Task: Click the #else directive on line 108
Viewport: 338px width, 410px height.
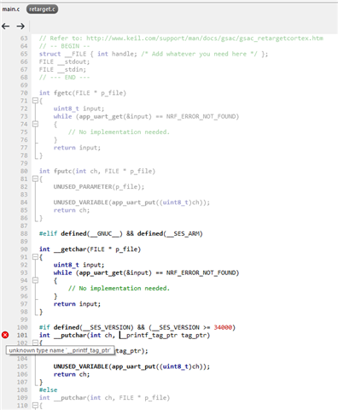Action: [48, 389]
